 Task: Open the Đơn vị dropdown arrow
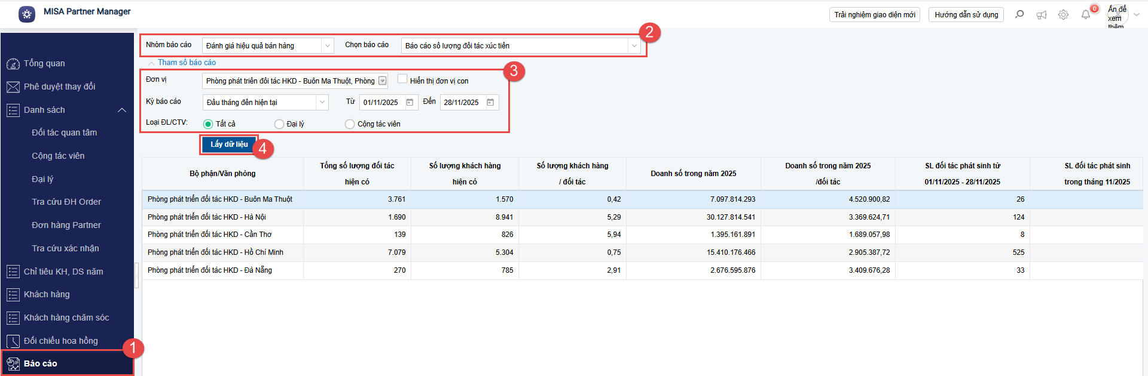pyautogui.click(x=383, y=81)
